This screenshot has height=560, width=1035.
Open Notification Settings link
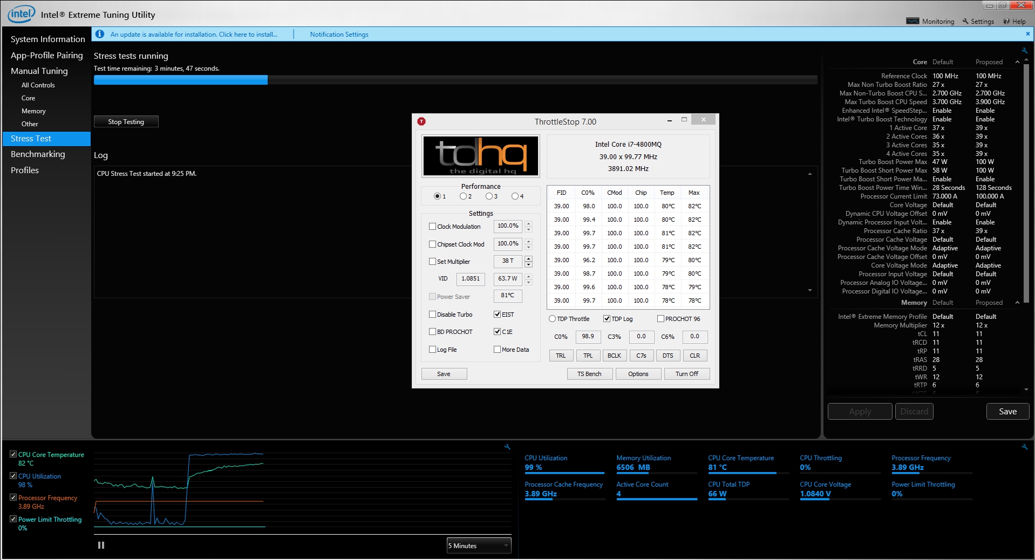339,34
